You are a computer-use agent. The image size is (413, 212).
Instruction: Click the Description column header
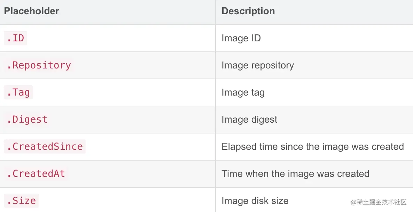[x=248, y=11]
